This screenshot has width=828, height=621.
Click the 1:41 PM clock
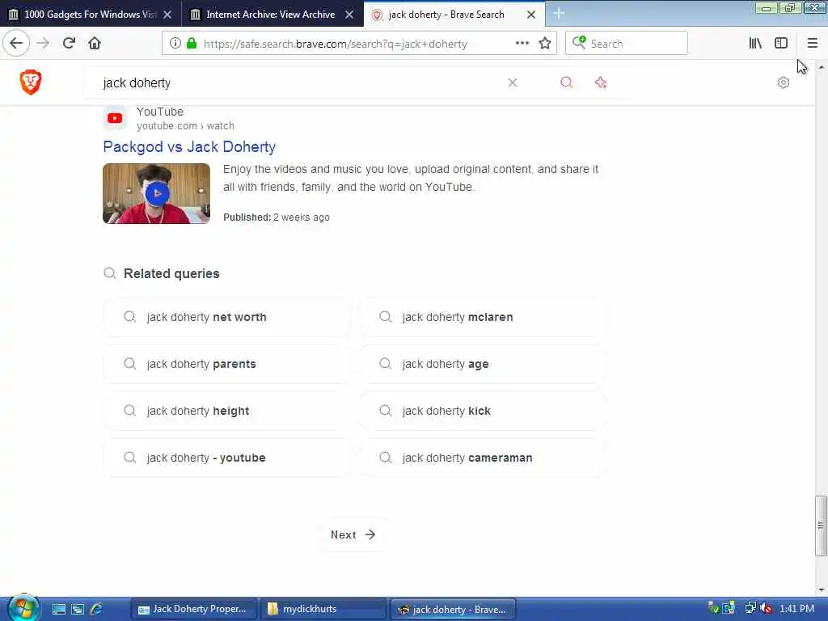(x=796, y=609)
